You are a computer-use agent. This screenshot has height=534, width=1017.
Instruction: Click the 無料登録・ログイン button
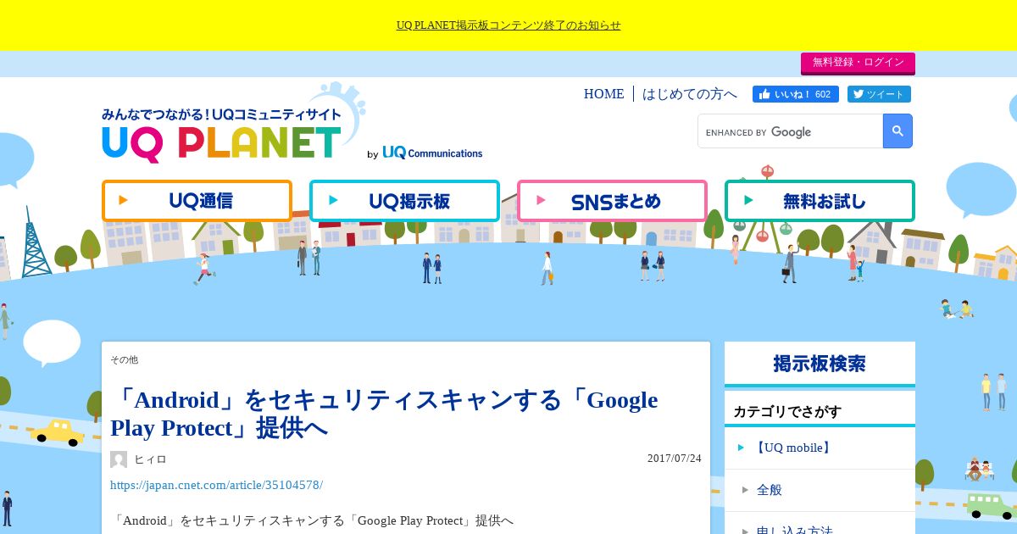point(858,63)
